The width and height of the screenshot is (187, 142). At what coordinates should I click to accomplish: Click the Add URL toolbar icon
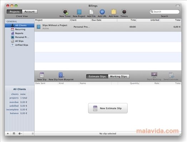(x=102, y=12)
